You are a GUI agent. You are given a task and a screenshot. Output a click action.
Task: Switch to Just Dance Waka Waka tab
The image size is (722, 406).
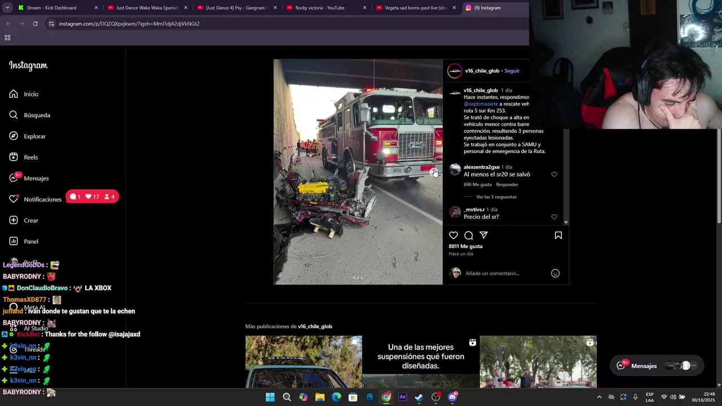(147, 8)
